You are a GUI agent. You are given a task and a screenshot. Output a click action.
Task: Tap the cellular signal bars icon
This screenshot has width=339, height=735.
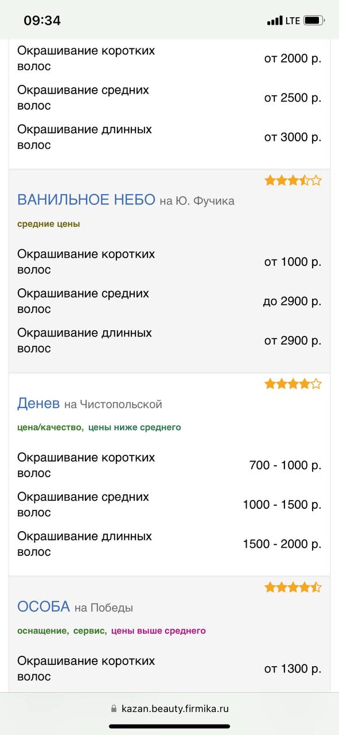point(275,21)
